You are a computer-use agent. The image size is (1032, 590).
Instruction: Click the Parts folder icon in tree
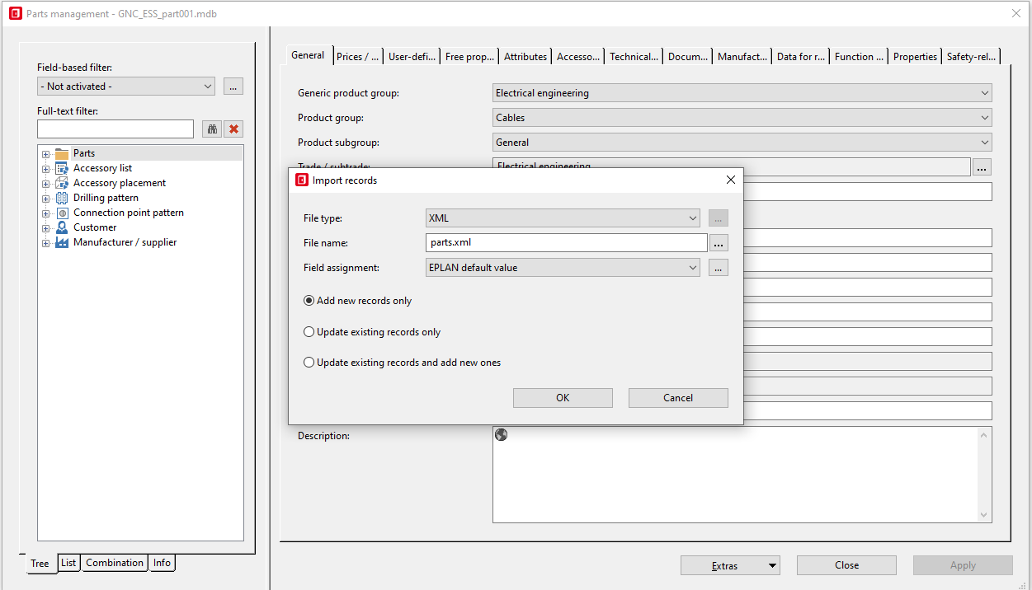click(x=62, y=153)
